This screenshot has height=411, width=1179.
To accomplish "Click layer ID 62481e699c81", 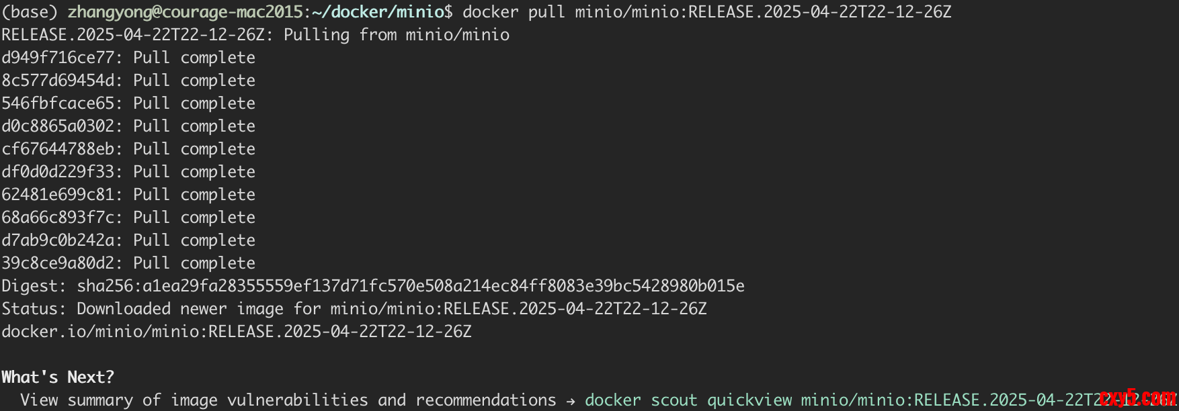I will pos(58,195).
